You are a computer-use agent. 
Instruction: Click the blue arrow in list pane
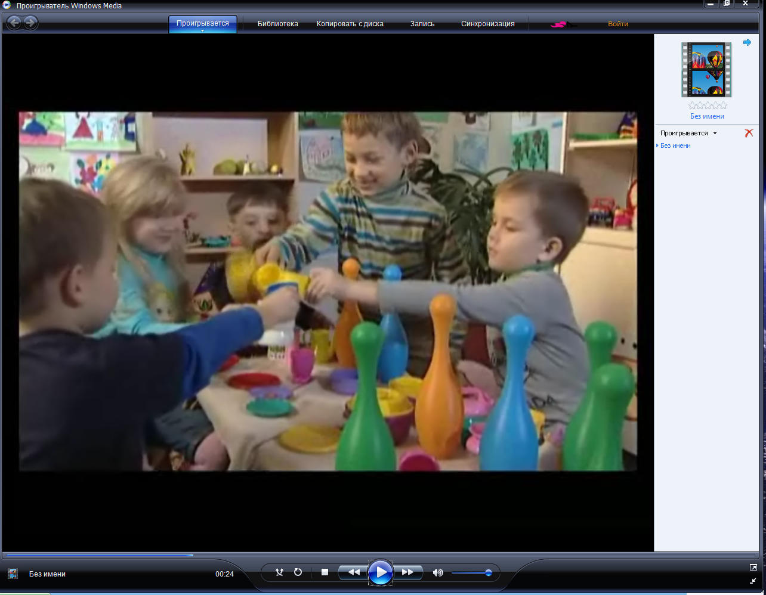pos(747,42)
